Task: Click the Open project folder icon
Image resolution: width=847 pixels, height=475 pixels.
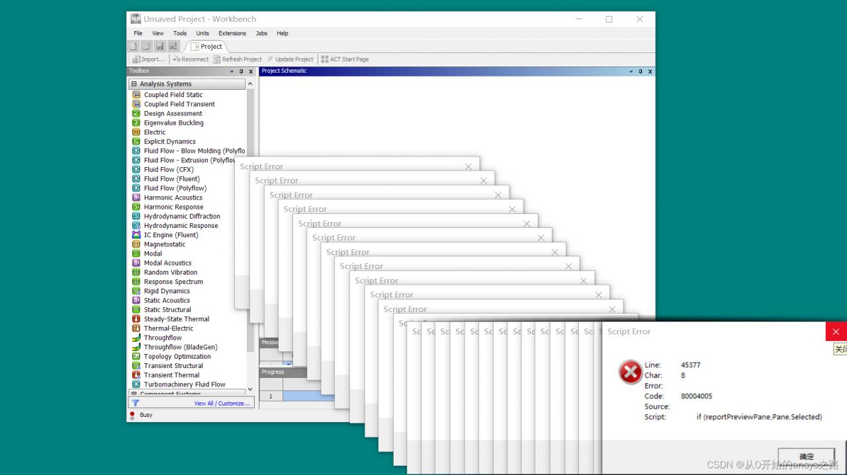Action: click(146, 46)
